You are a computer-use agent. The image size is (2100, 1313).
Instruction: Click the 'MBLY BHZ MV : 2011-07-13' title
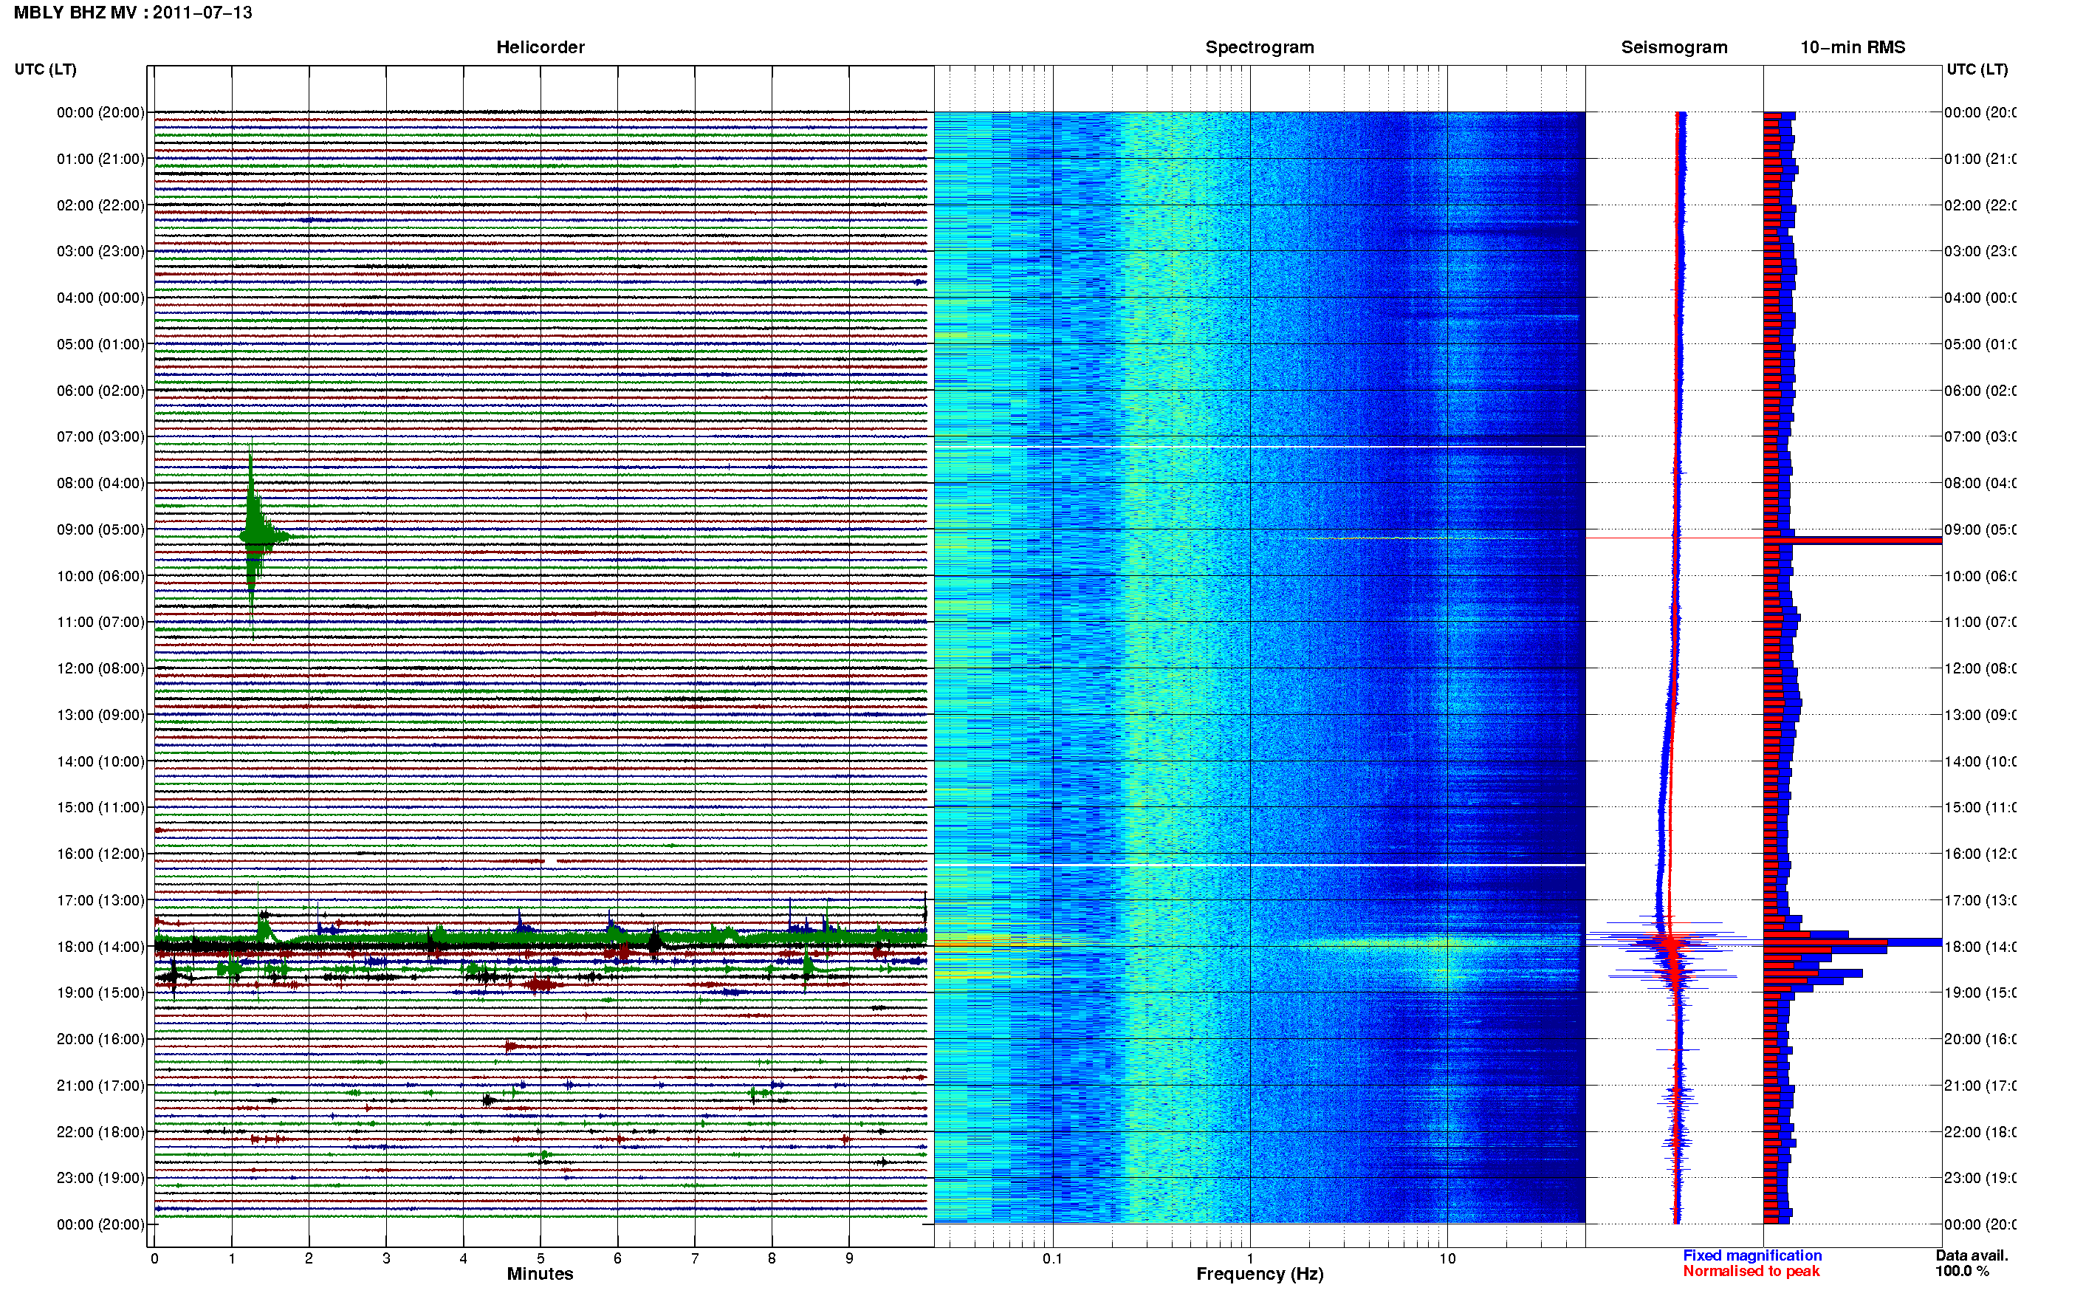(x=133, y=13)
